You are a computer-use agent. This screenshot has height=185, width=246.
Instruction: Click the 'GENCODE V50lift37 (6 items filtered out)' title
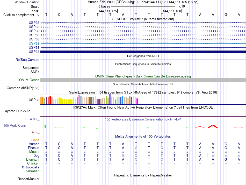click(143, 19)
